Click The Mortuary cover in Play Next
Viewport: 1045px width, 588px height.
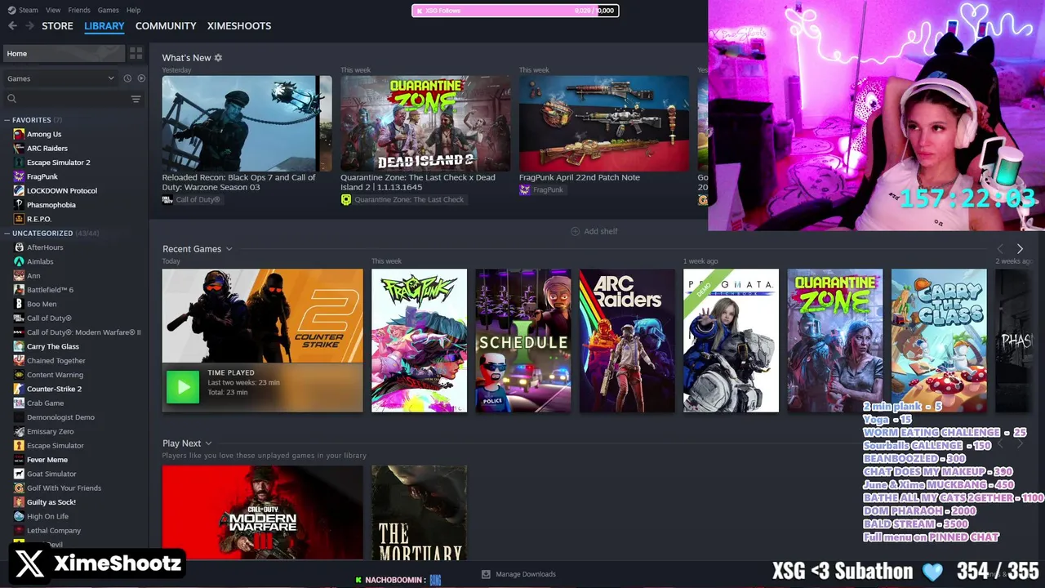419,513
